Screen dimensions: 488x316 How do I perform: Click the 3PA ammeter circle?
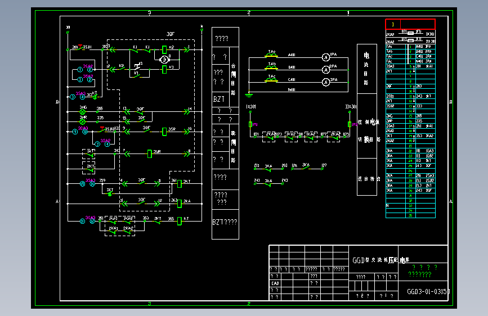click(325, 82)
